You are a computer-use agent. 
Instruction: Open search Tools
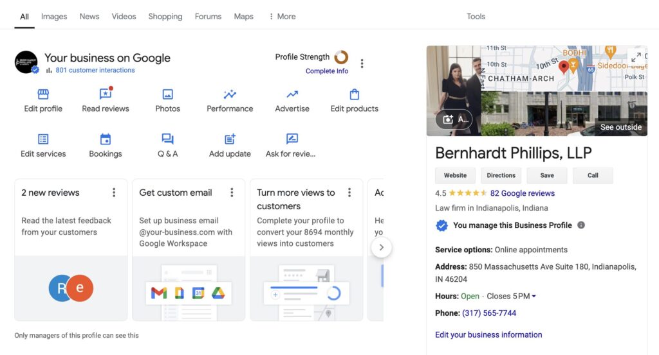pos(476,16)
